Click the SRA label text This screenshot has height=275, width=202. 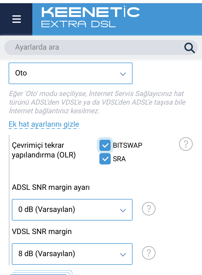pyautogui.click(x=119, y=159)
